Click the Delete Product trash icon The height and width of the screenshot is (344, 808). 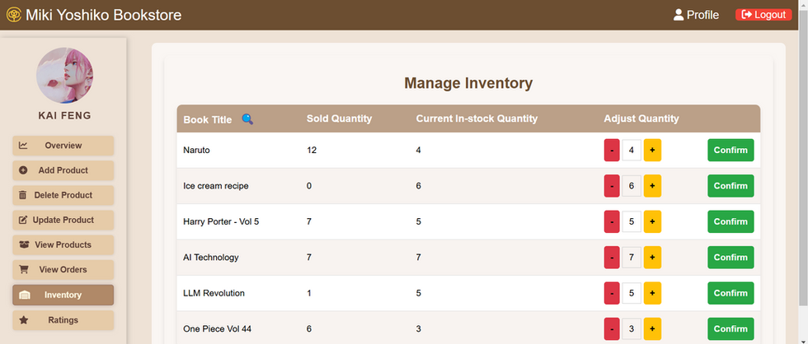(23, 195)
